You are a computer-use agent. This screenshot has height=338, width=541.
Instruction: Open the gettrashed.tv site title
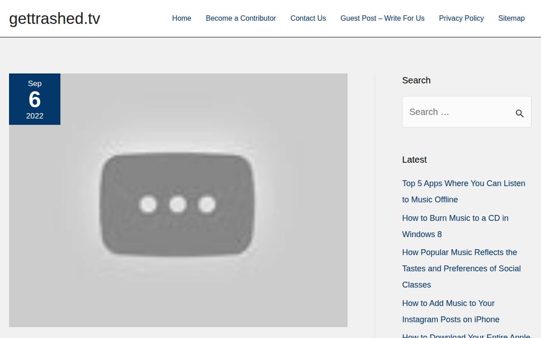(x=55, y=18)
